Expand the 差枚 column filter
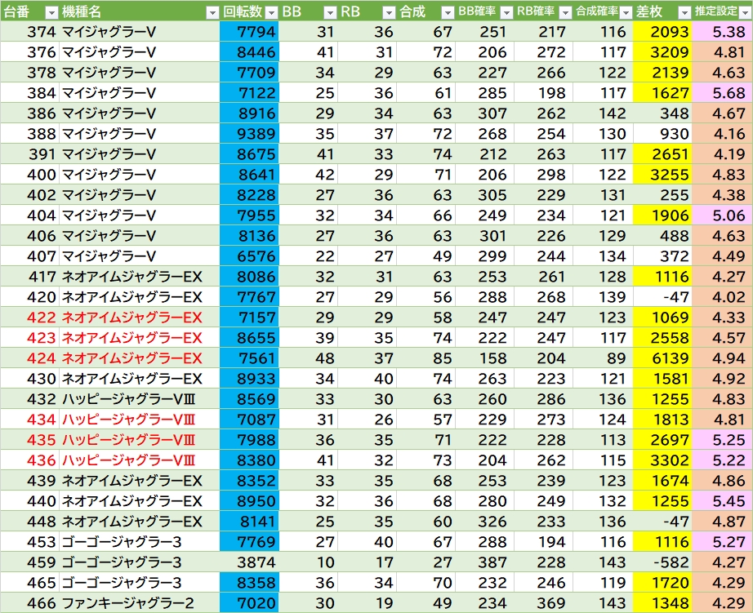The height and width of the screenshot is (613, 753). tap(684, 11)
